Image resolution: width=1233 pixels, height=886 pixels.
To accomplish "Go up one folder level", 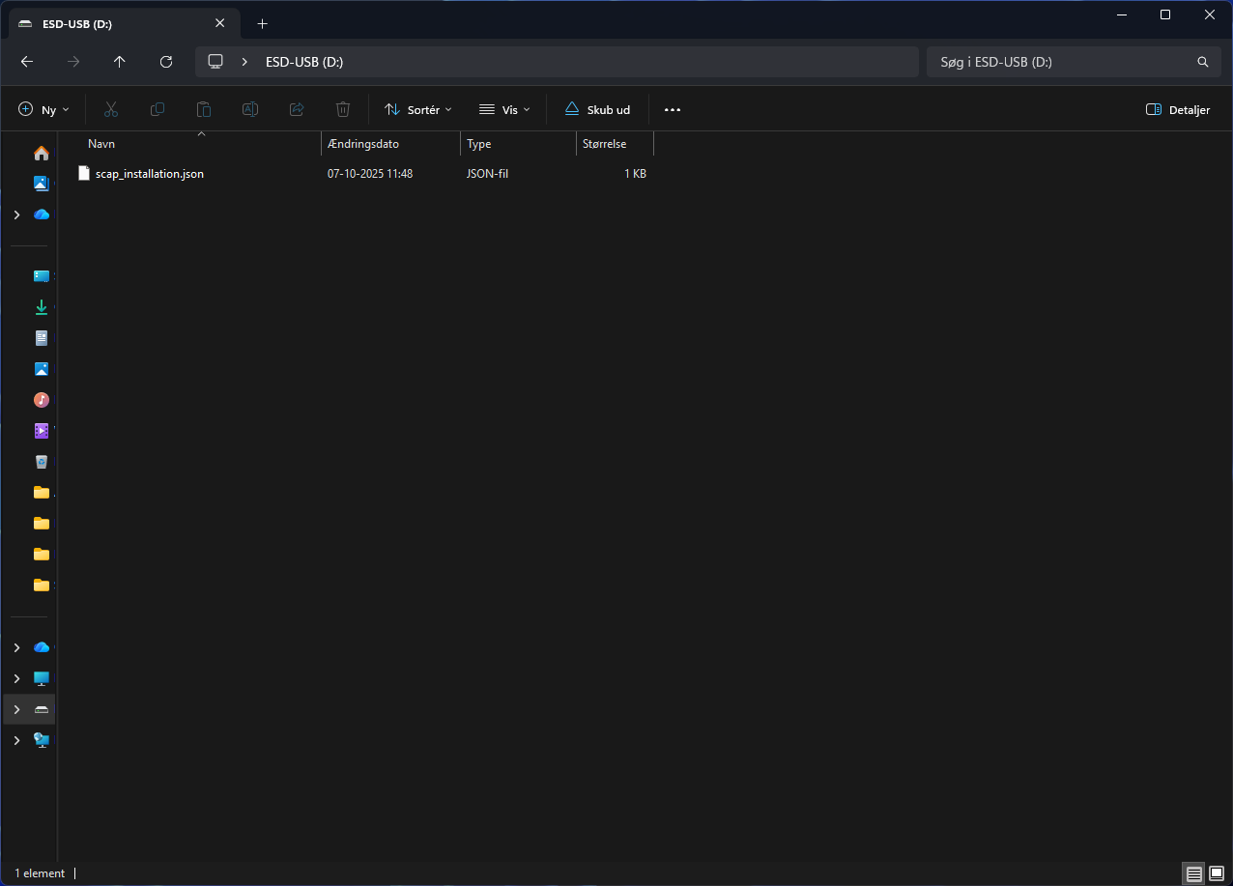I will coord(120,62).
